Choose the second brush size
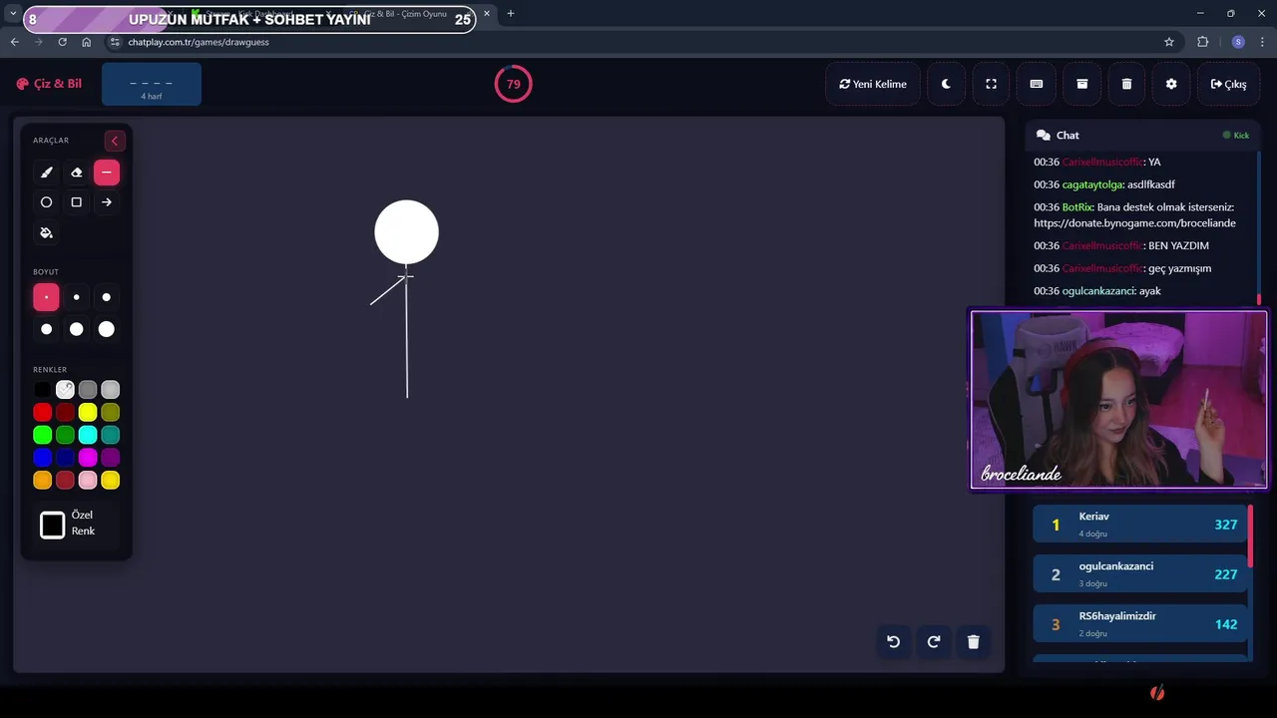 click(x=76, y=297)
